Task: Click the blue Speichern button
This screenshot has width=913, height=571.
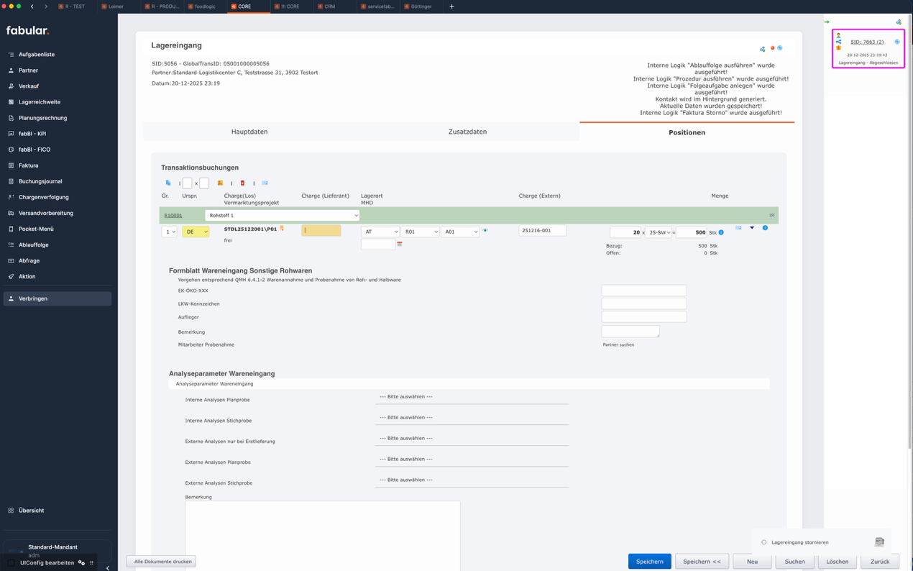Action: [x=649, y=562]
